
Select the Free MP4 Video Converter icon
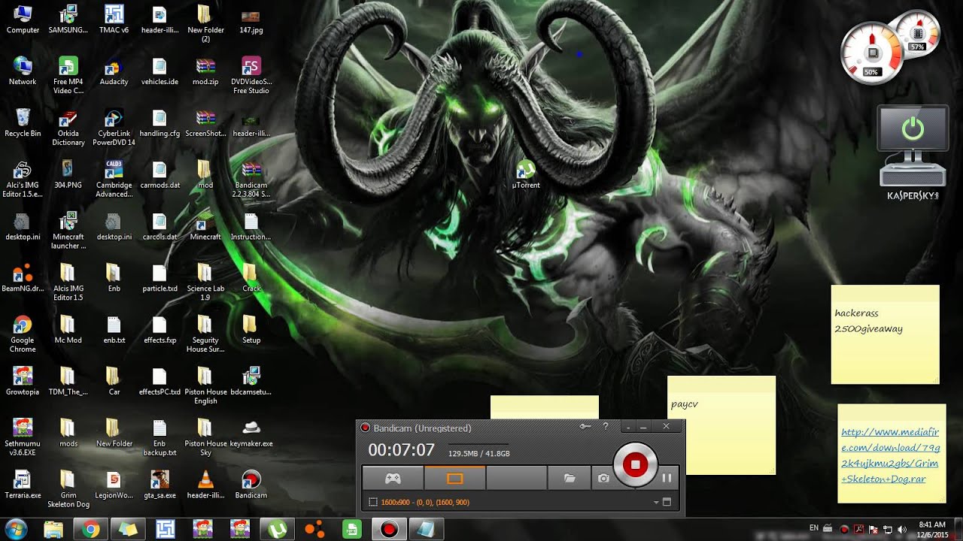click(68, 75)
